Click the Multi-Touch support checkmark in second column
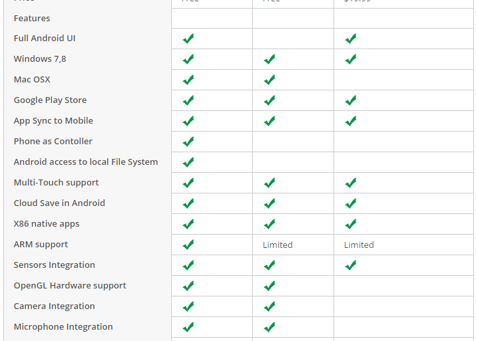 coord(270,183)
